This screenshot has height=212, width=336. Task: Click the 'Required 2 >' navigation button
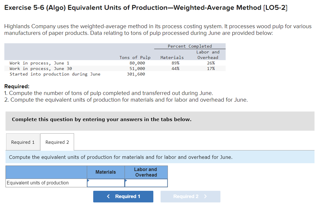pyautogui.click(x=190, y=197)
